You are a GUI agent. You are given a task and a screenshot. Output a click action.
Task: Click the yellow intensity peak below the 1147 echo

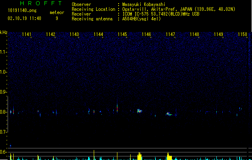click(169, 156)
